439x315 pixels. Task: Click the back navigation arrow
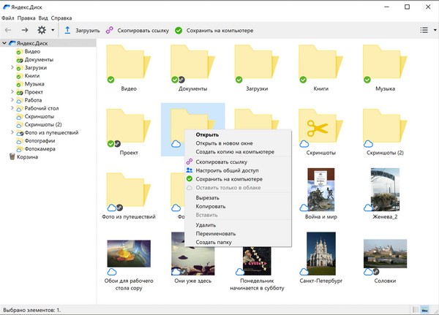(8, 30)
